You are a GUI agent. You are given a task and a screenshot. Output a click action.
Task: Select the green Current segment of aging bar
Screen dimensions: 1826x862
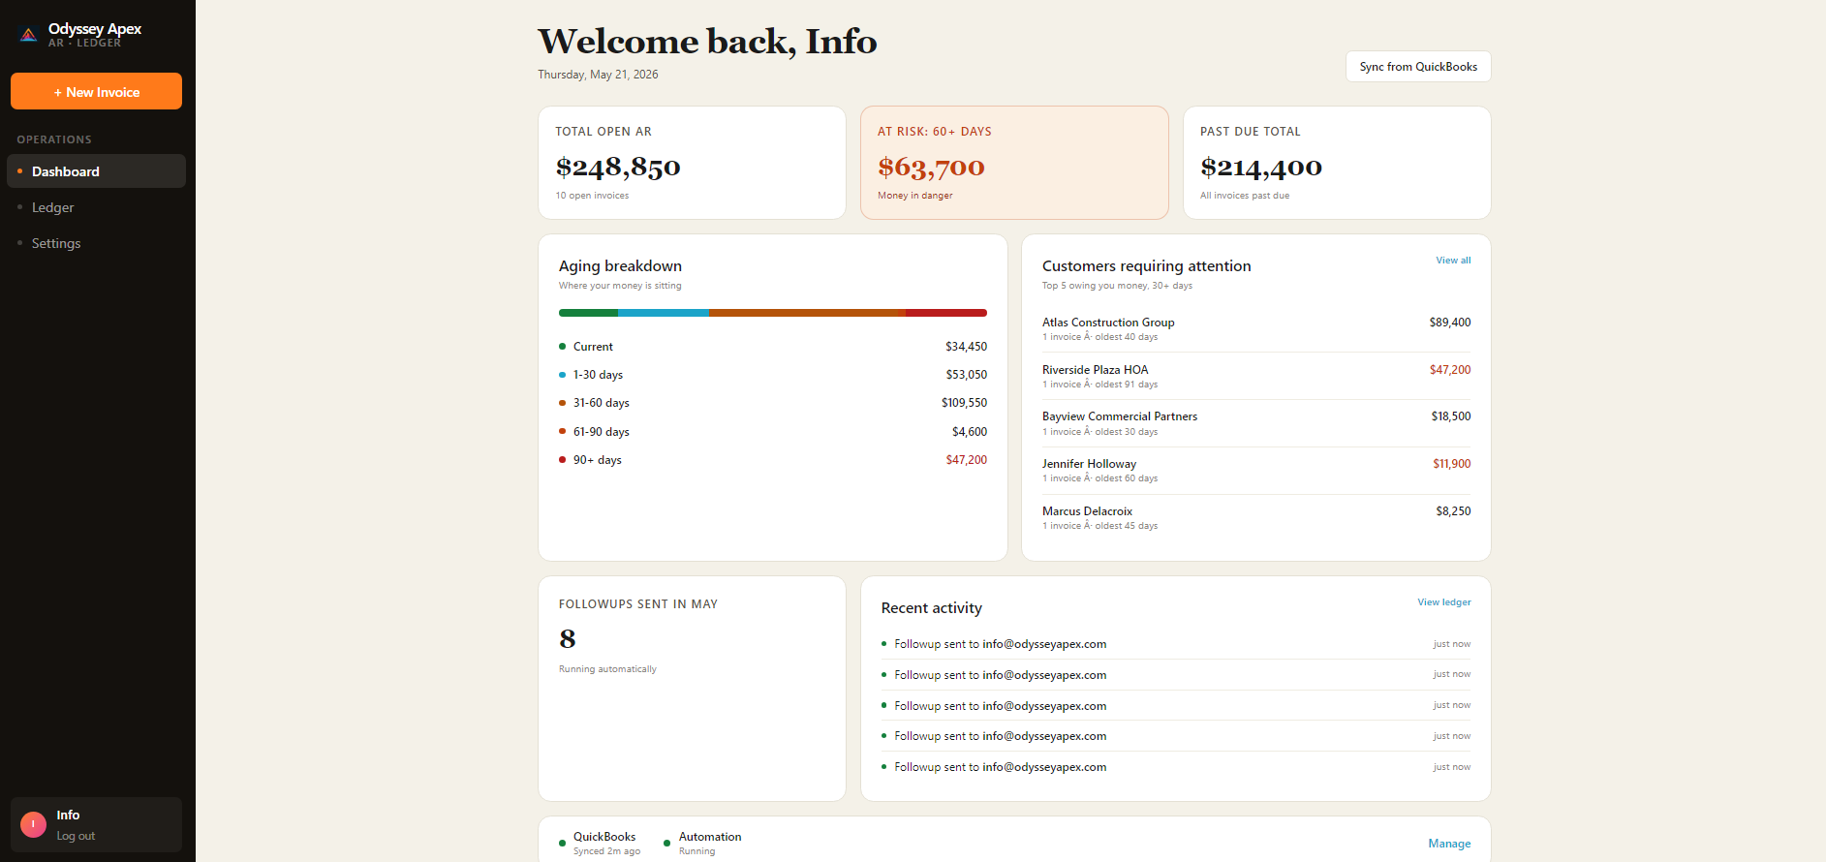(588, 313)
